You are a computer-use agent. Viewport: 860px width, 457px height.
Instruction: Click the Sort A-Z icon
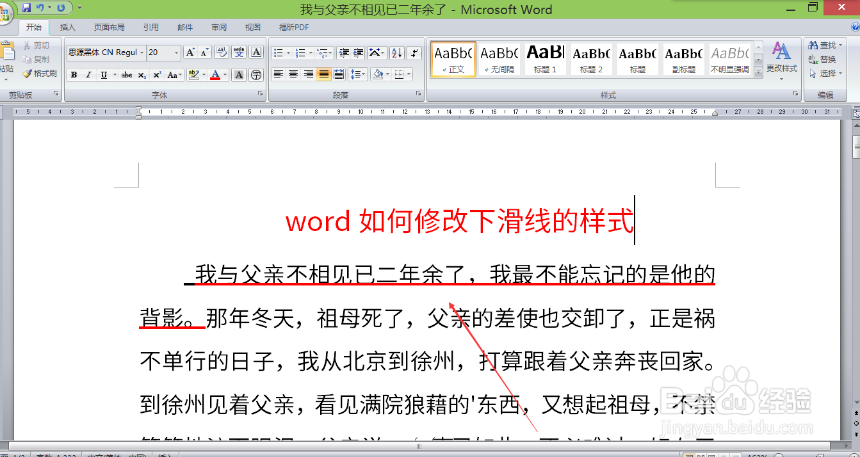click(x=396, y=52)
